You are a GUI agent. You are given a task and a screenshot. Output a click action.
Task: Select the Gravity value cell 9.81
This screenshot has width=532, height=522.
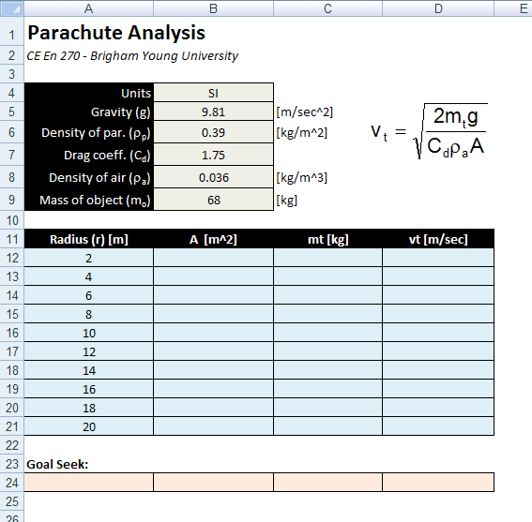[x=213, y=112]
